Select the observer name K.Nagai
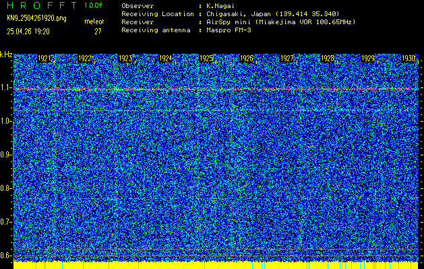Screen dimensions: 424x269 (x=221, y=6)
